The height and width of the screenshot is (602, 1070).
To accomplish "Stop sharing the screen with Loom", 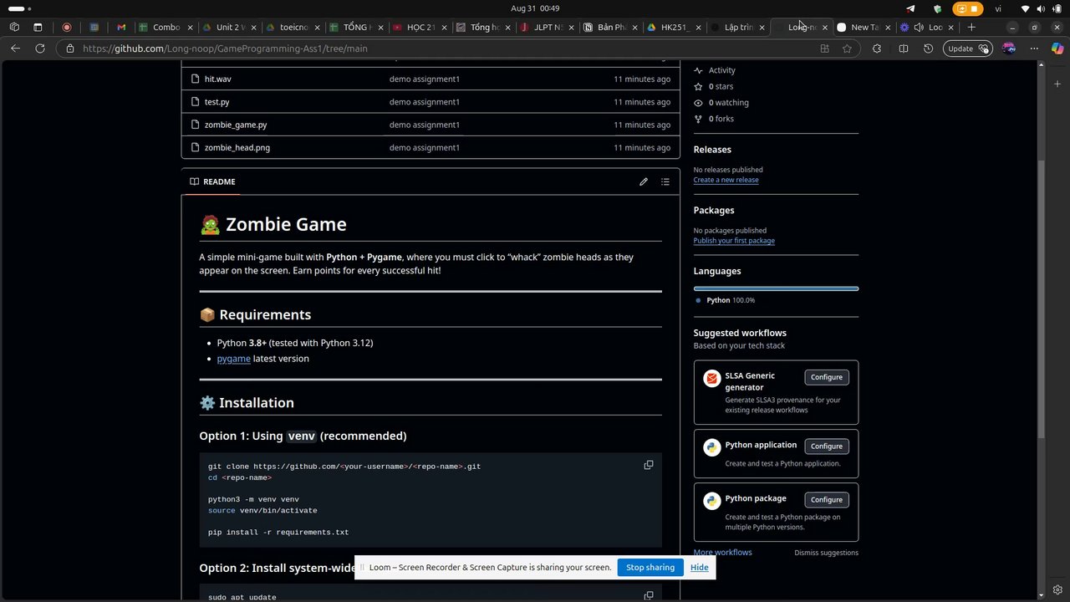I will [x=650, y=567].
